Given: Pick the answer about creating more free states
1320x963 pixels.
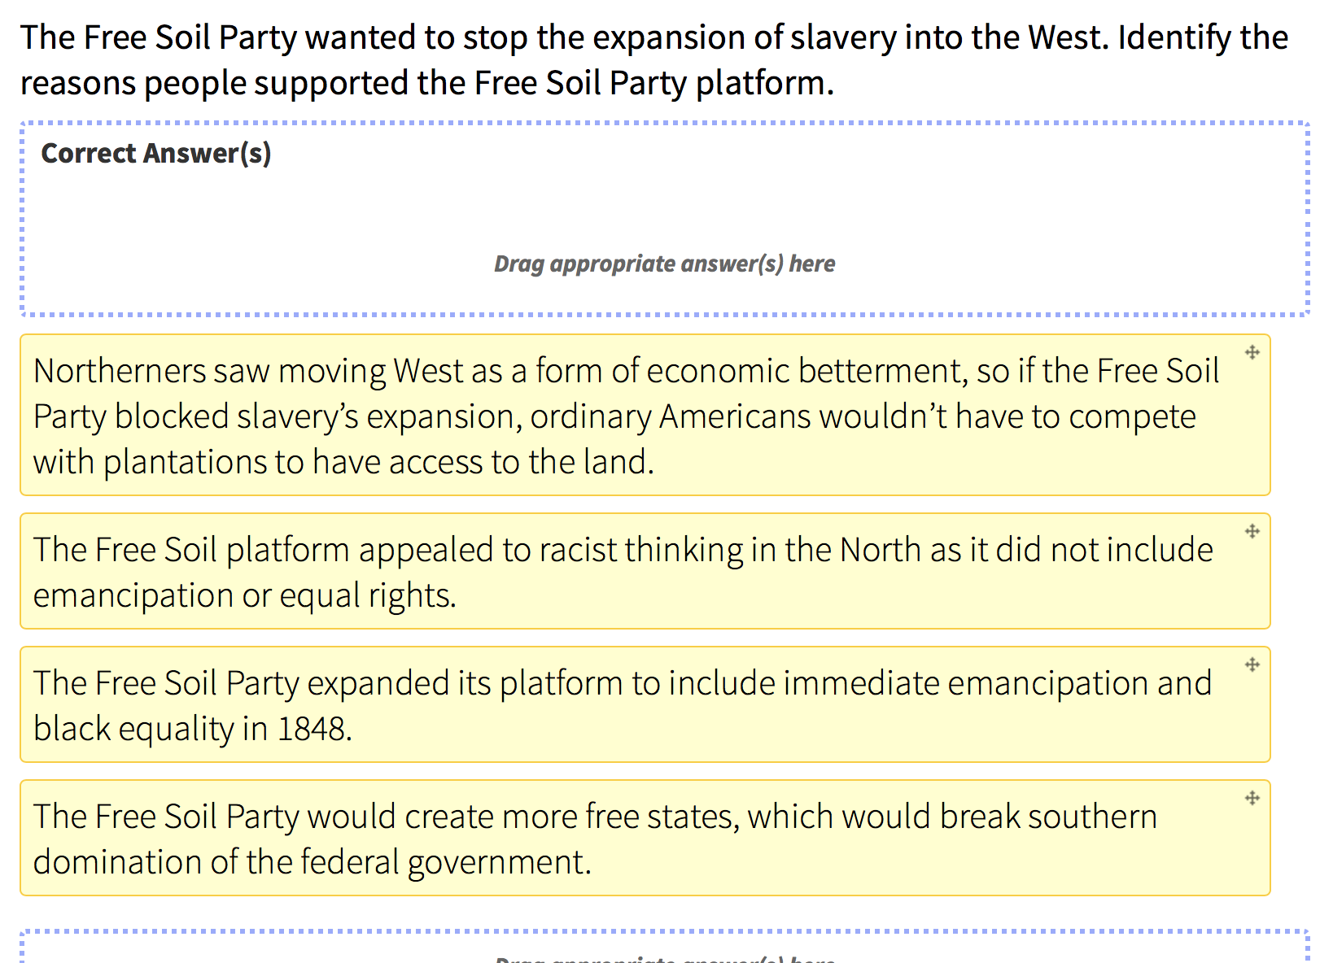Looking at the screenshot, I should point(645,838).
